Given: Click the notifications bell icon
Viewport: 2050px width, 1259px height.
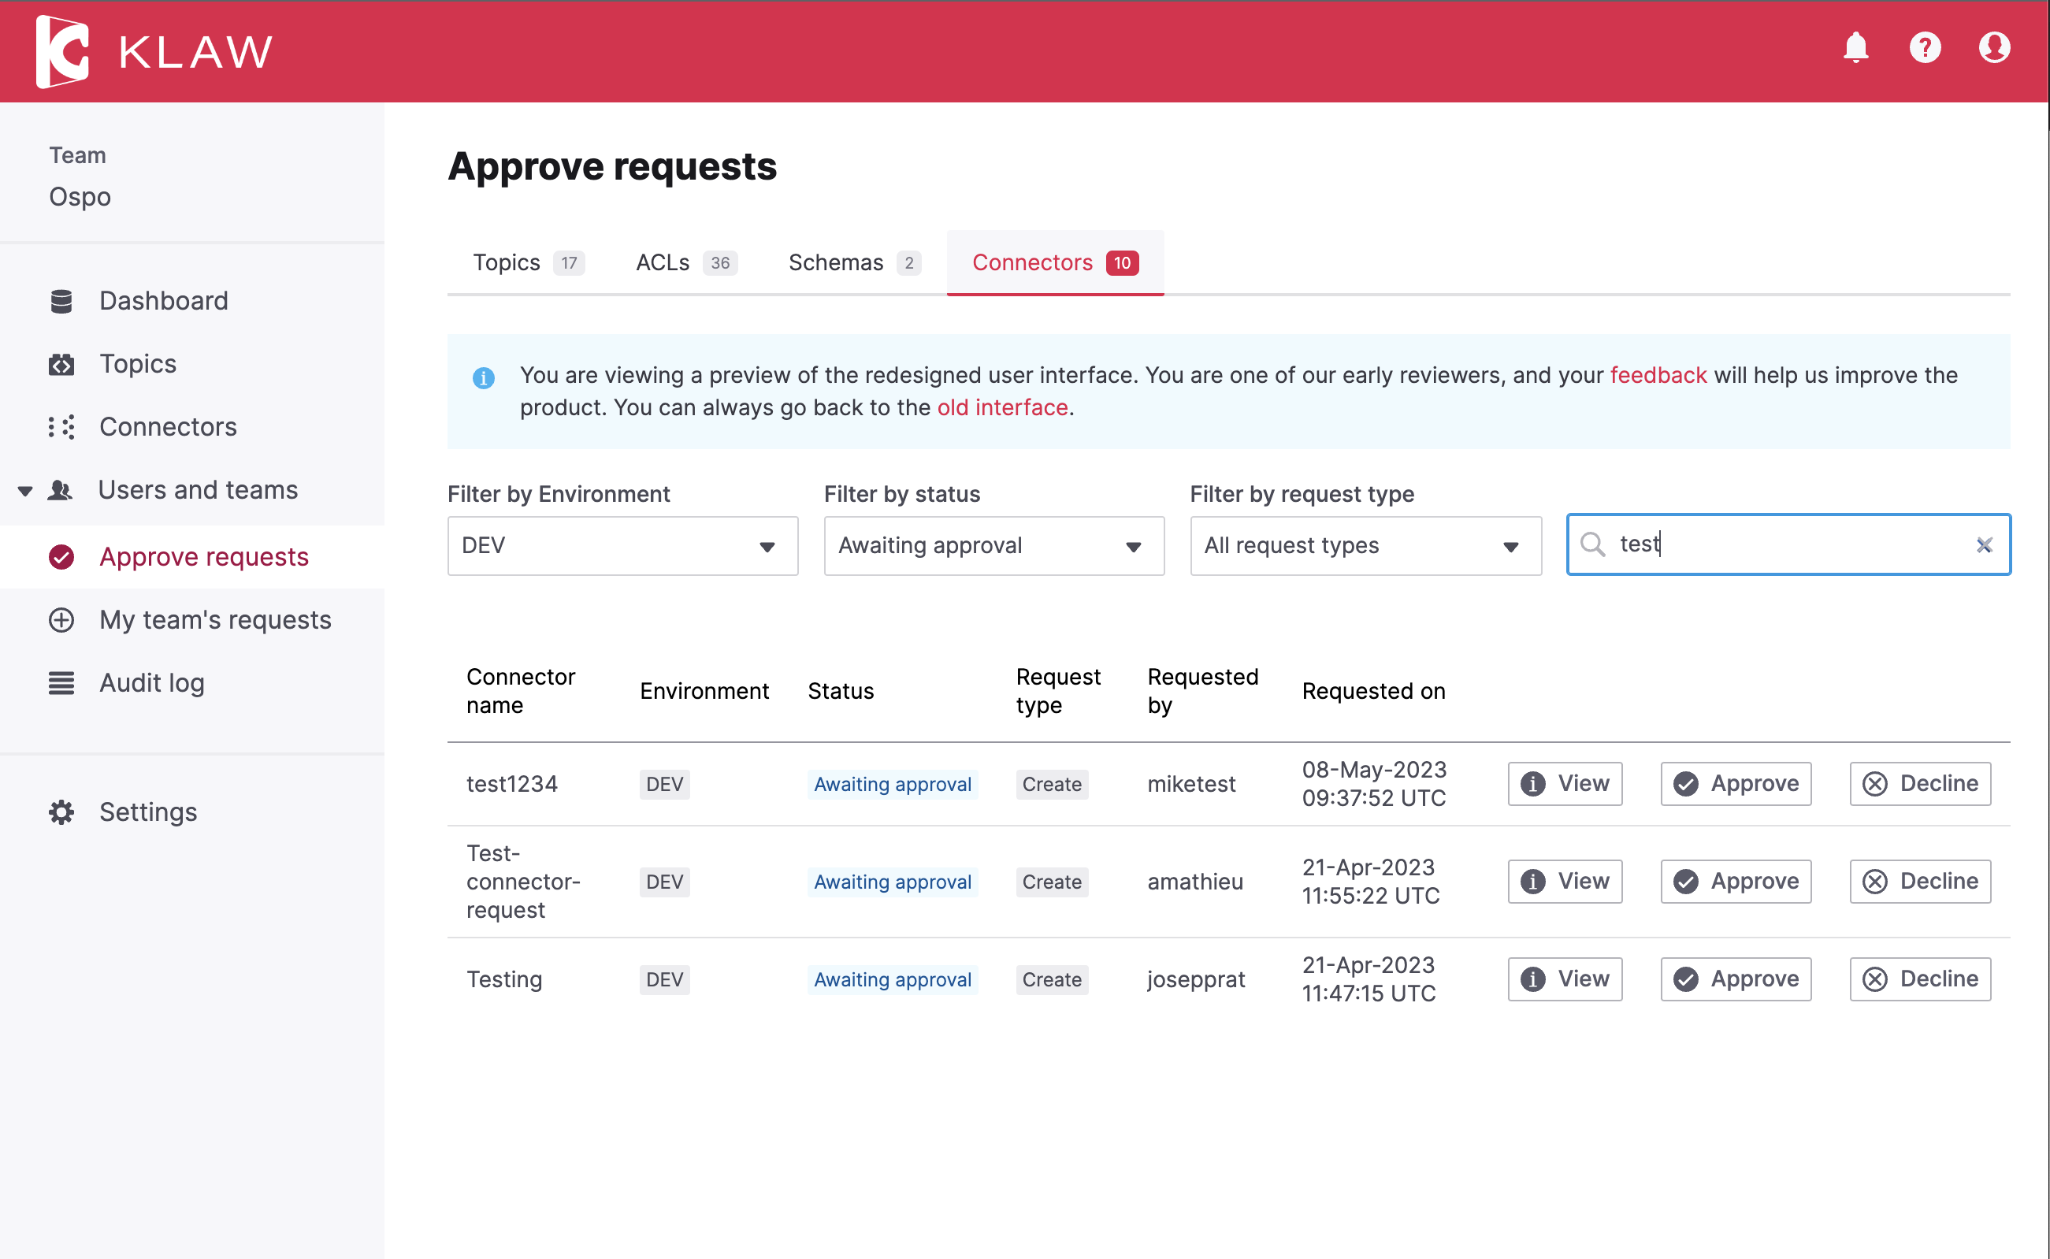Looking at the screenshot, I should point(1855,48).
